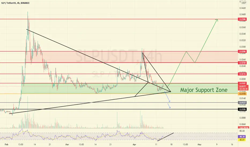
Task: Select the 0.0386 red price label
Action: (x=242, y=19)
